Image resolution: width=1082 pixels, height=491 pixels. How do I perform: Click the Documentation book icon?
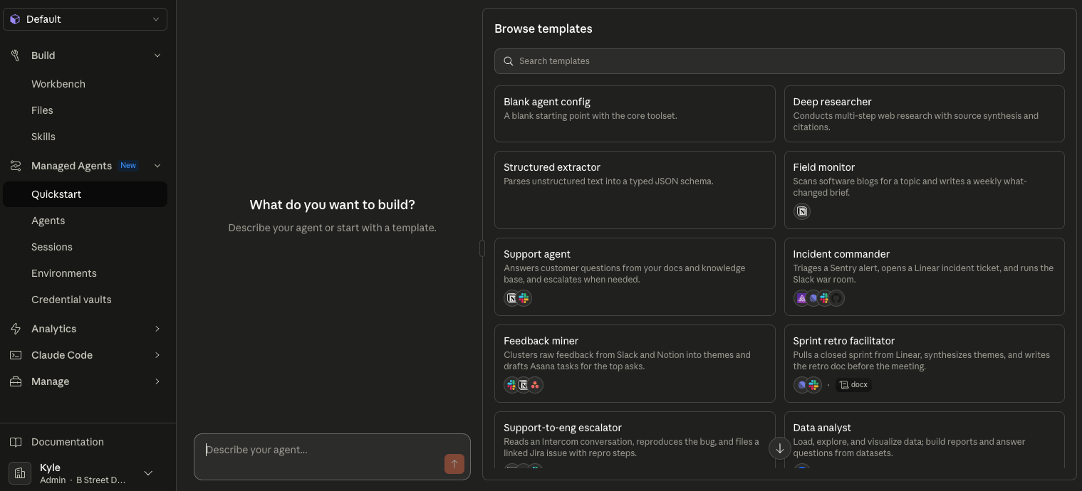click(15, 442)
